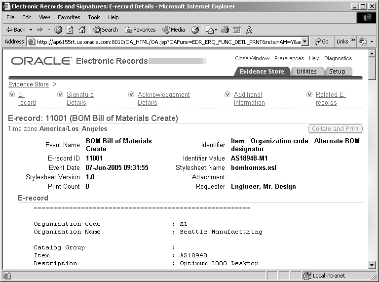Switch to the Evidence Store tab
Image resolution: width=379 pixels, height=282 pixels.
point(262,71)
